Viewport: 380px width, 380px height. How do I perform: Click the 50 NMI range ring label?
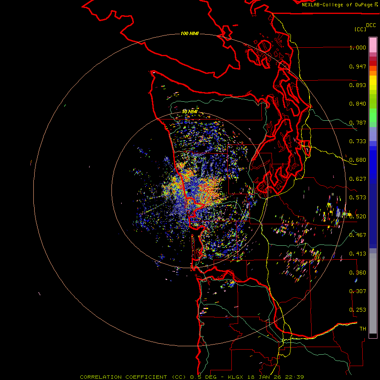[190, 111]
